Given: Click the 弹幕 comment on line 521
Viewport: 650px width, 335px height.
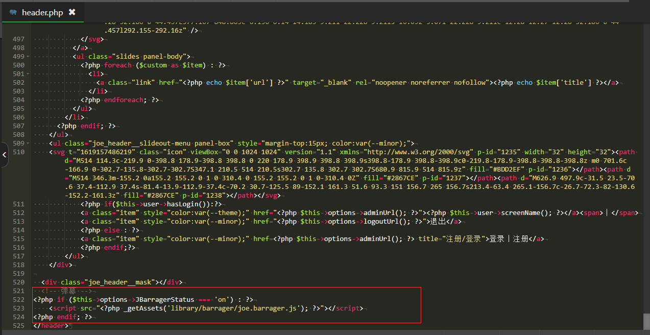Looking at the screenshot, I should point(68,291).
